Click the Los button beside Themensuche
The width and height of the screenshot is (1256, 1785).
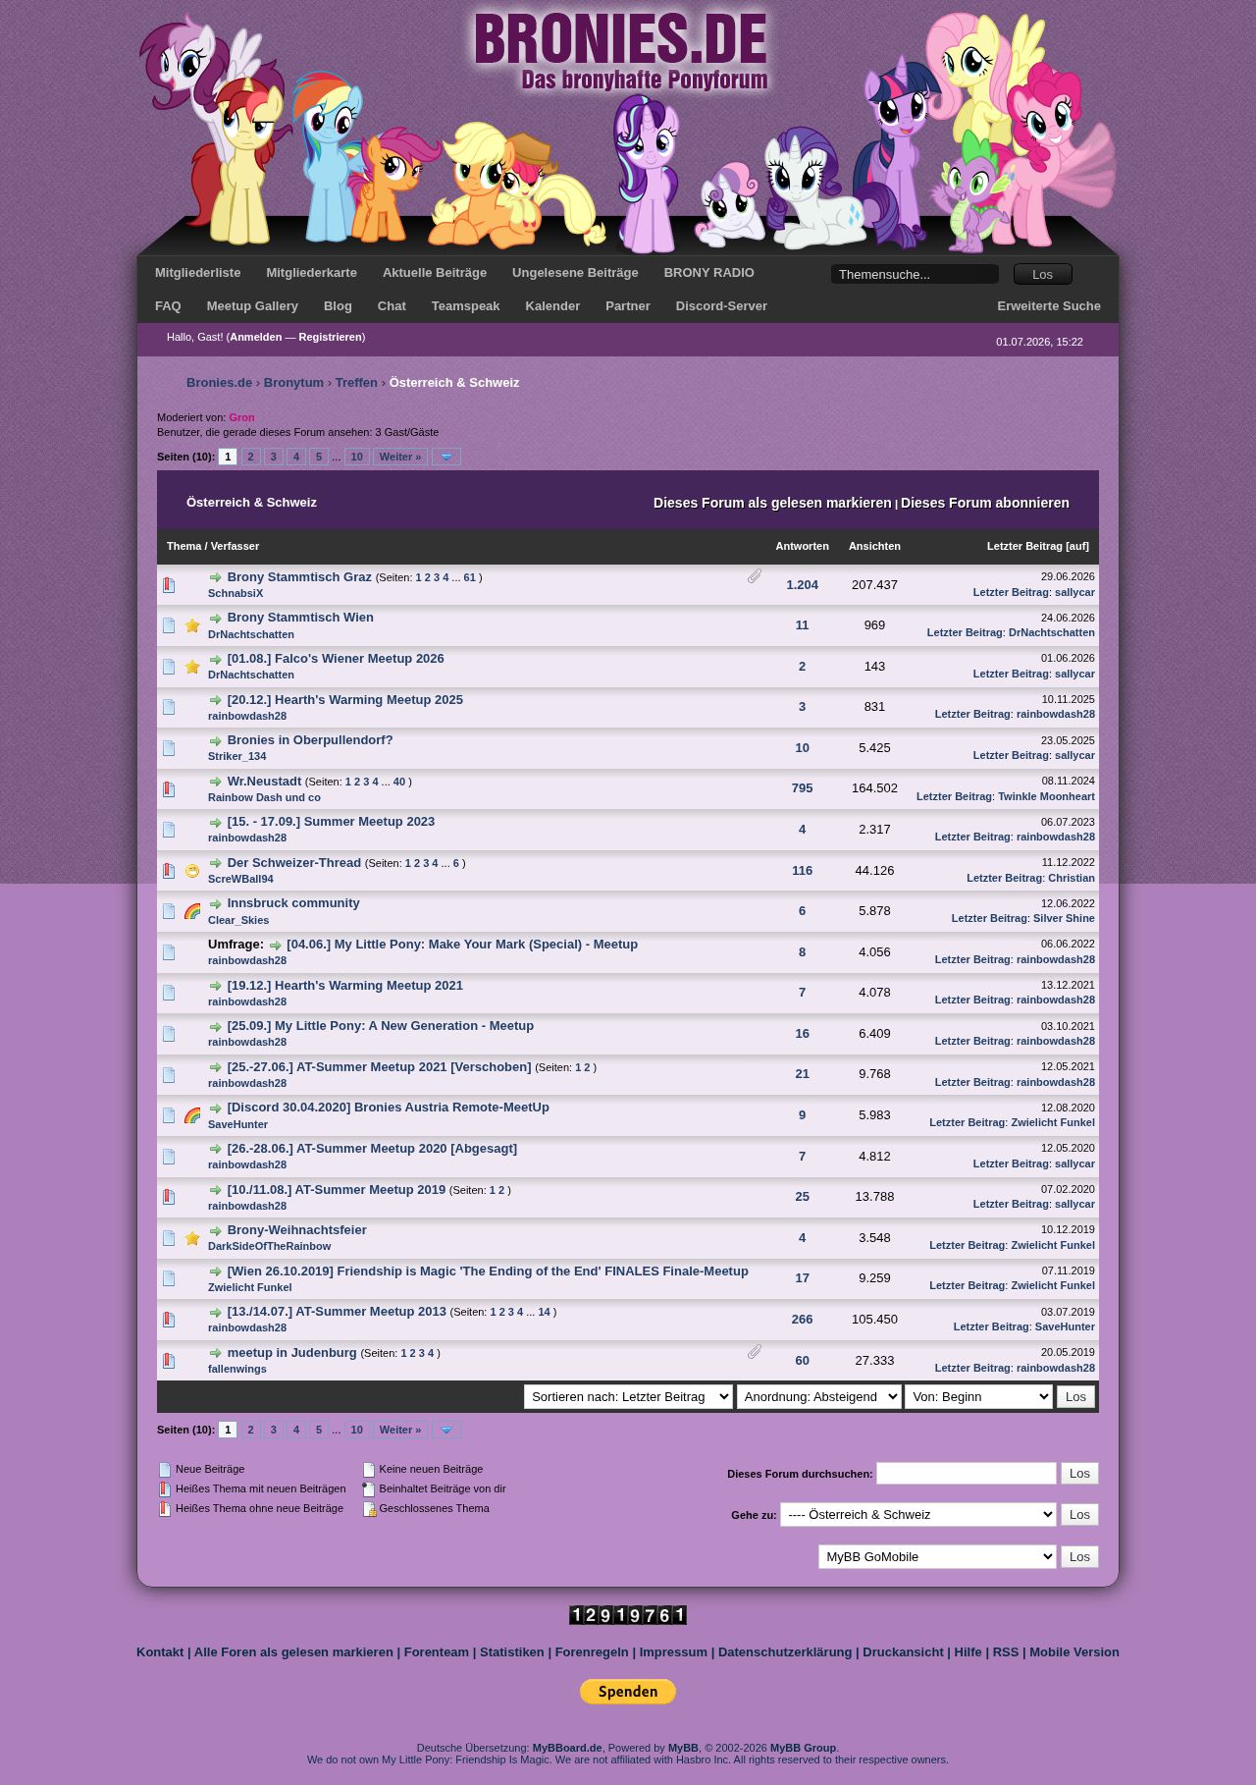coord(1043,274)
